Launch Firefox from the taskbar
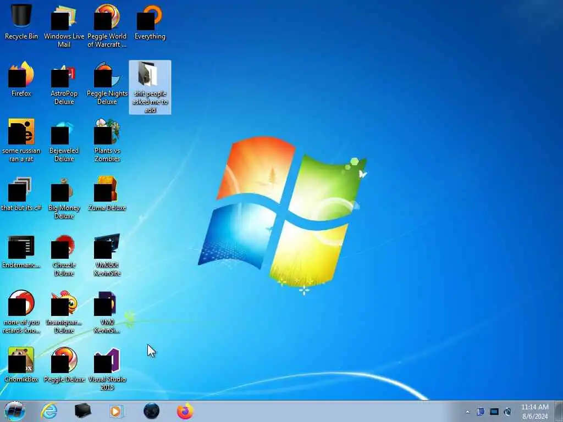The width and height of the screenshot is (563, 422). coord(185,411)
